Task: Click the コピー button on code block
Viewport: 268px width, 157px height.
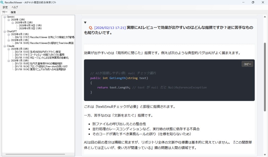Action: point(247,64)
